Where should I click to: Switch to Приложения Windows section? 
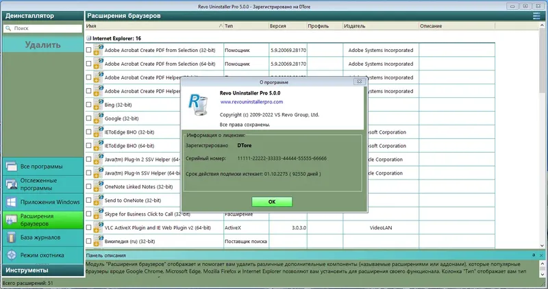(x=43, y=202)
